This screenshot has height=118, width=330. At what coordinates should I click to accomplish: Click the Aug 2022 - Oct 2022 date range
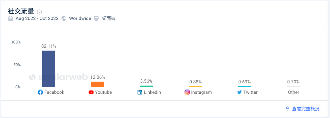click(37, 19)
